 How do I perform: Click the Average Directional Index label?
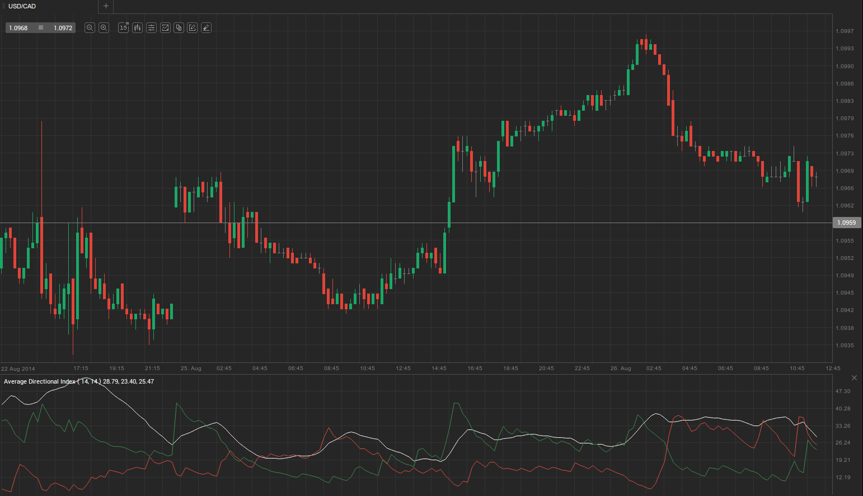click(x=39, y=381)
